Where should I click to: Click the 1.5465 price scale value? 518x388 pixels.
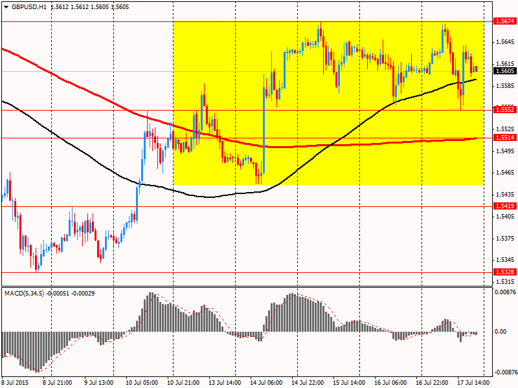505,173
